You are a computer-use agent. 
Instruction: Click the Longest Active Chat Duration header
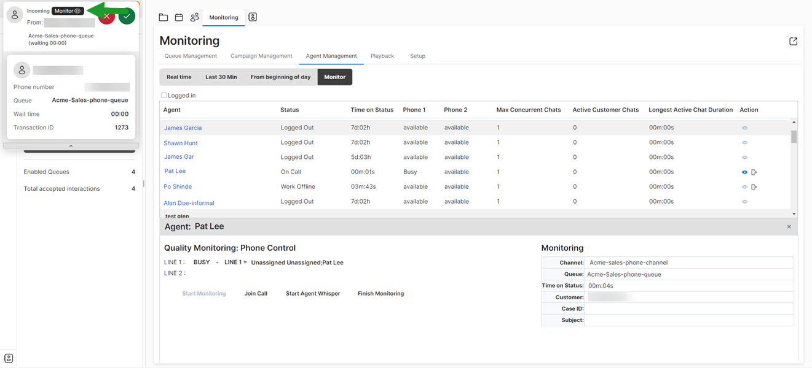[x=690, y=110]
